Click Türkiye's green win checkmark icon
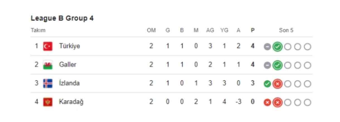The width and height of the screenshot is (340, 122). coord(277,47)
